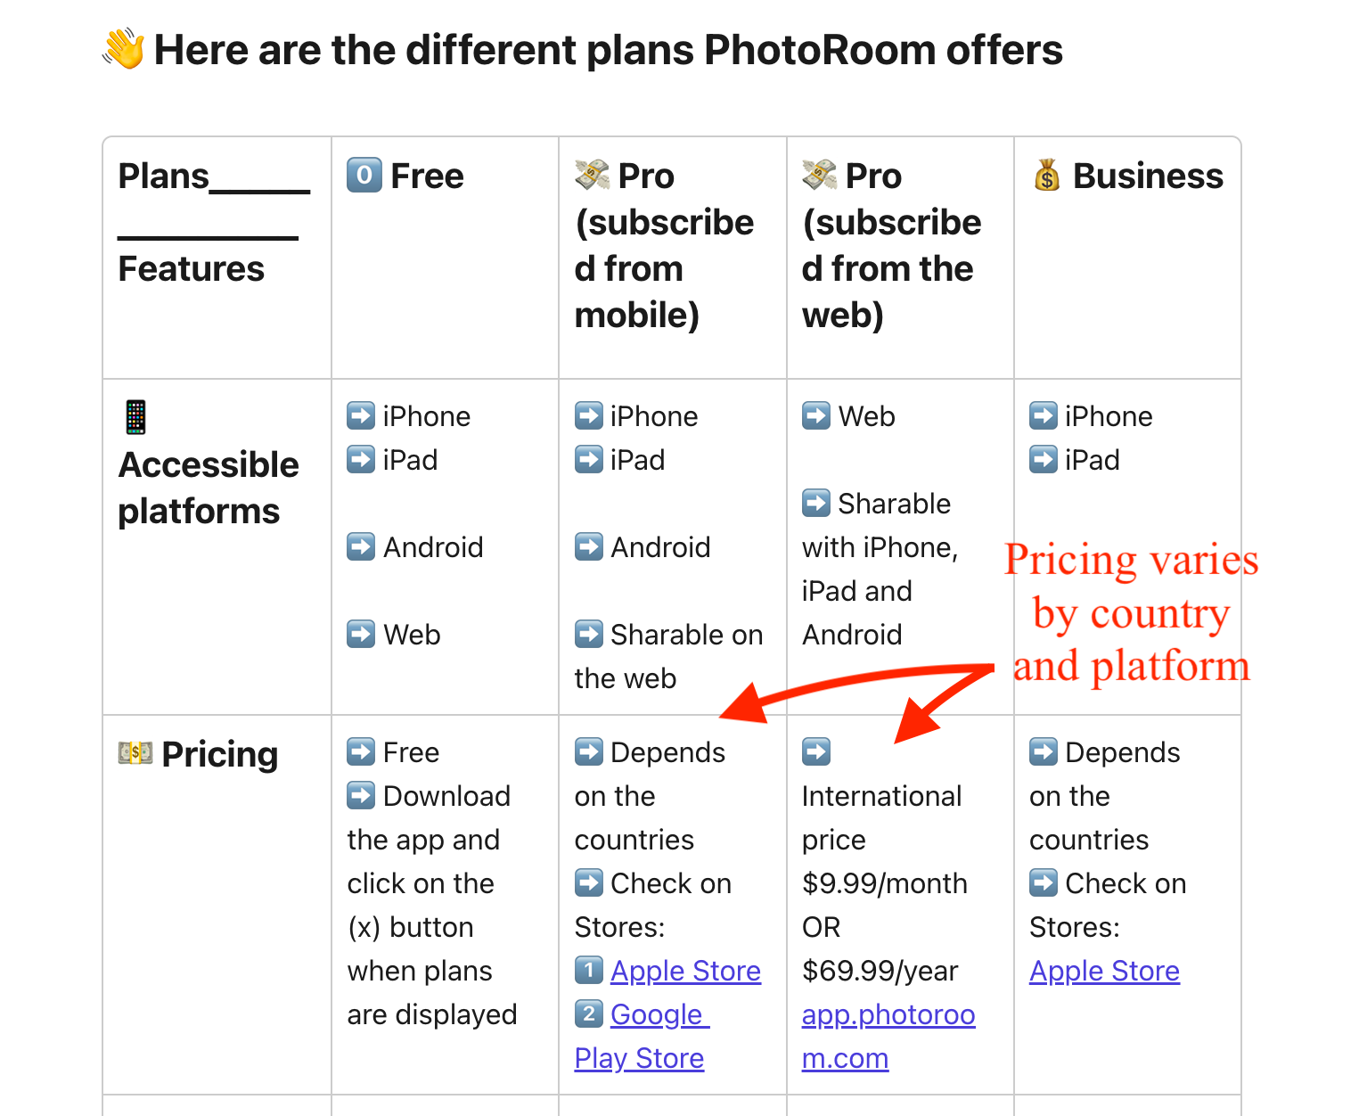
Task: Open the app.photoroom.com link
Action: (888, 1037)
